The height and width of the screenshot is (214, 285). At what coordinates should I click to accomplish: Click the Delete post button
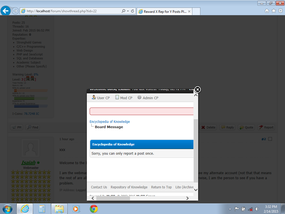208,127
